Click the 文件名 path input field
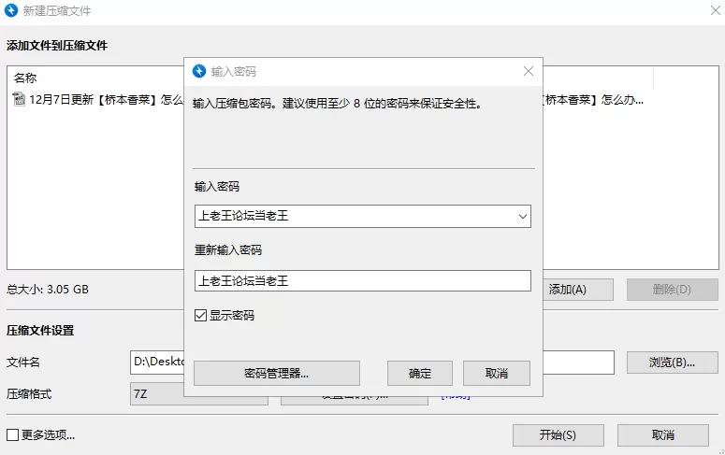Viewport: 725px width, 455px height. click(x=157, y=363)
